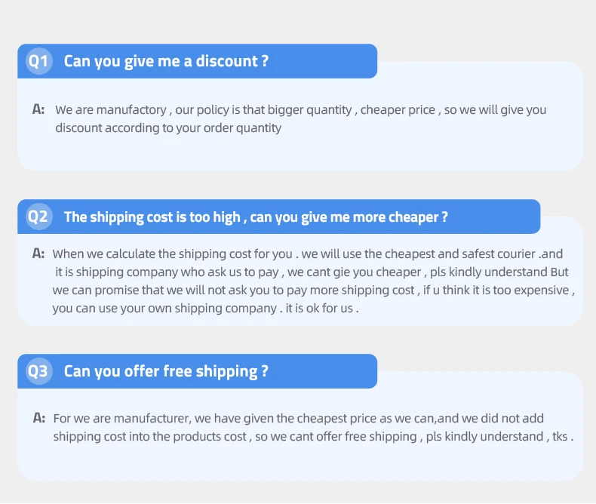Click the "A:" label in the discount answer

[x=38, y=109]
